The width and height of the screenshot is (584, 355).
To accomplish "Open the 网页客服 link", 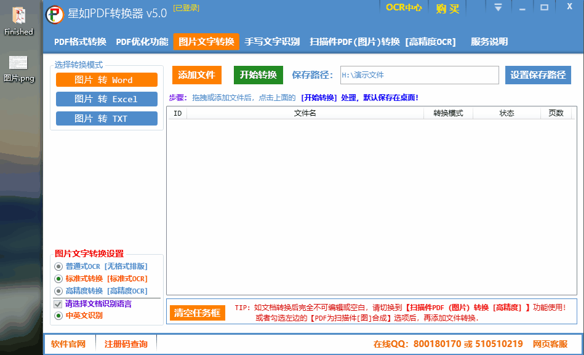I will tap(550, 344).
